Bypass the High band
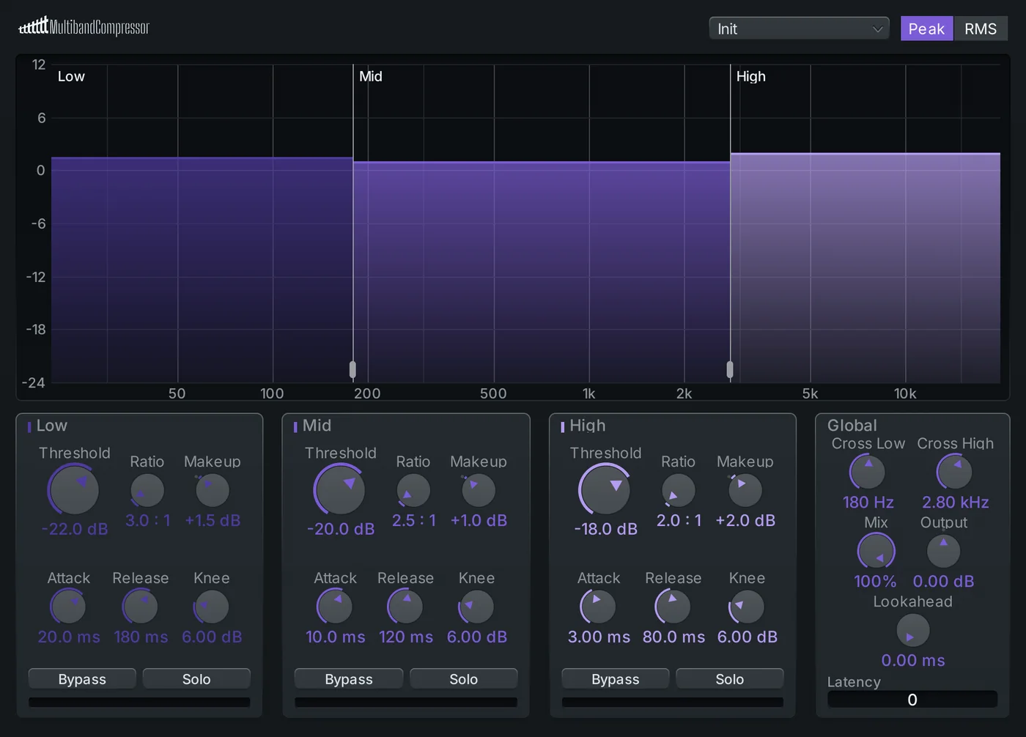 click(616, 679)
